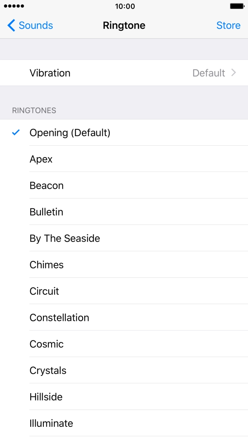248x442 pixels.
Task: Tap the blue checkmark next to Opening
Action: [15, 133]
